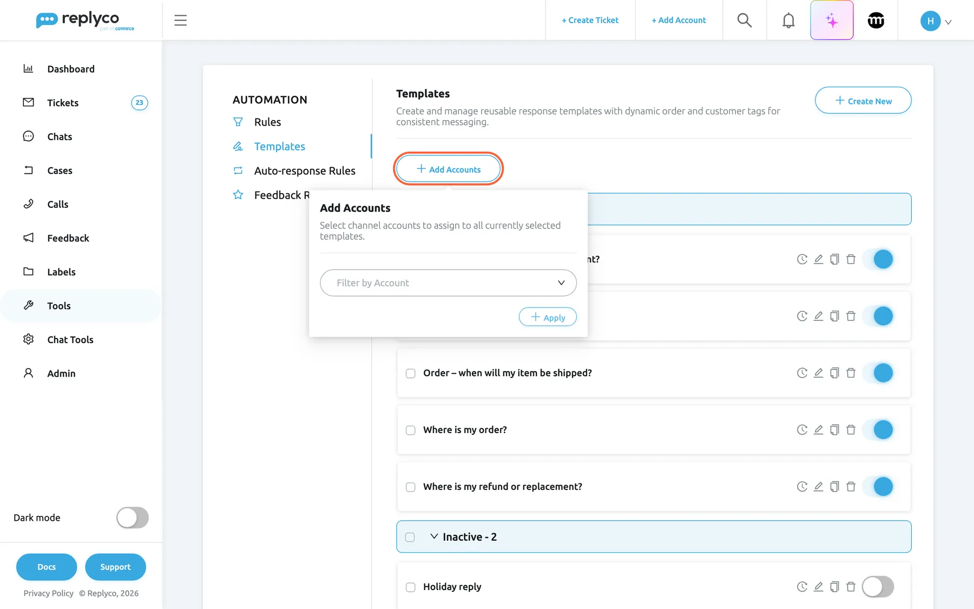Check the Where is my order? checkbox
The width and height of the screenshot is (974, 609).
pyautogui.click(x=411, y=430)
